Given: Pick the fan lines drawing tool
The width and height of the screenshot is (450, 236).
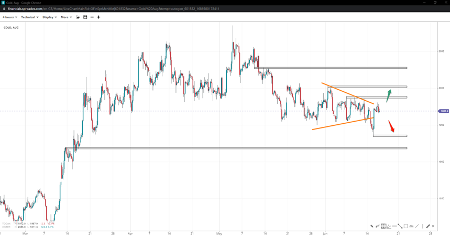Looking at the screenshot, I should pos(389,226).
